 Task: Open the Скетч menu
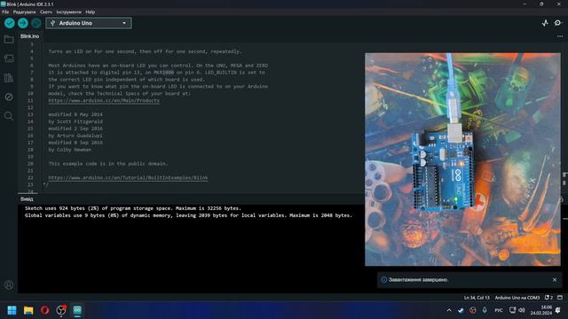46,12
